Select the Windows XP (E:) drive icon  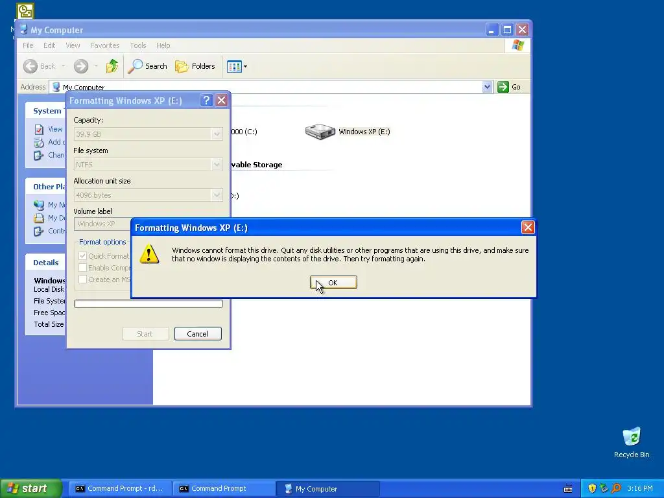click(x=320, y=132)
